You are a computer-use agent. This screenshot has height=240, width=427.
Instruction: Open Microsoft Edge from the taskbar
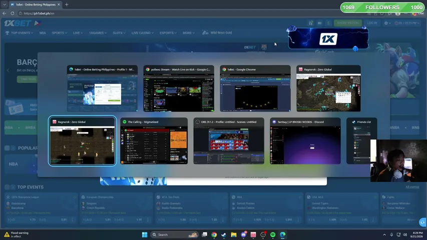coord(283,234)
